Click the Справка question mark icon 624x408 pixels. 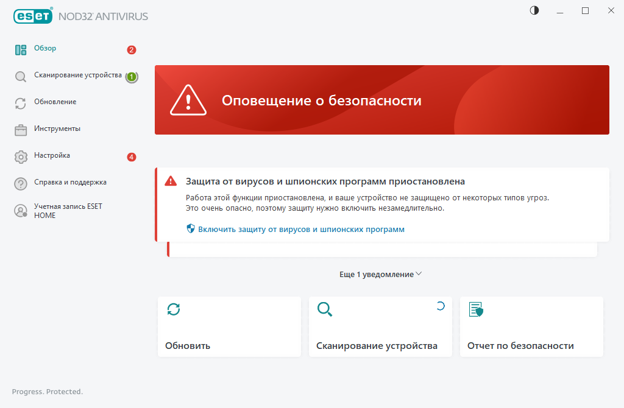(21, 184)
